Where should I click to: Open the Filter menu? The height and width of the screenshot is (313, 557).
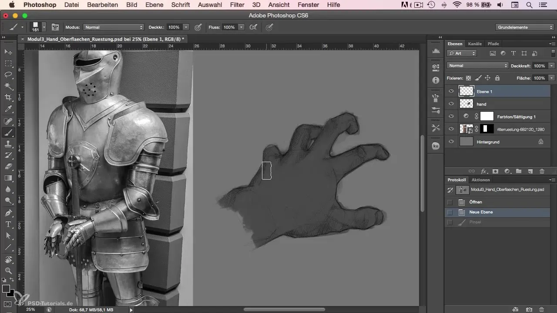point(237,5)
